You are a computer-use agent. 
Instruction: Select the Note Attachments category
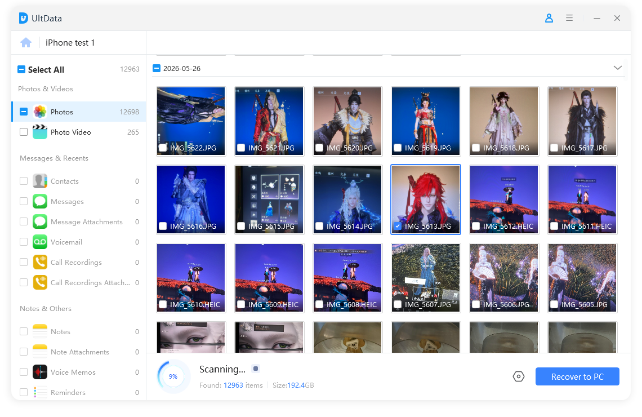click(x=79, y=352)
